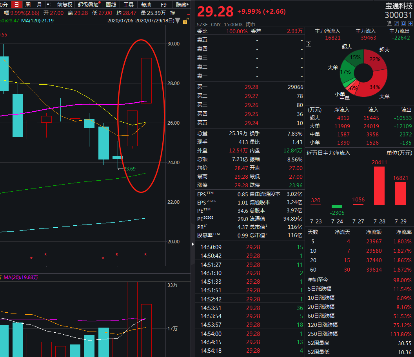The height and width of the screenshot is (357, 414).
Task: Click the 60-day net inflow amount 39614
Action: tap(374, 270)
